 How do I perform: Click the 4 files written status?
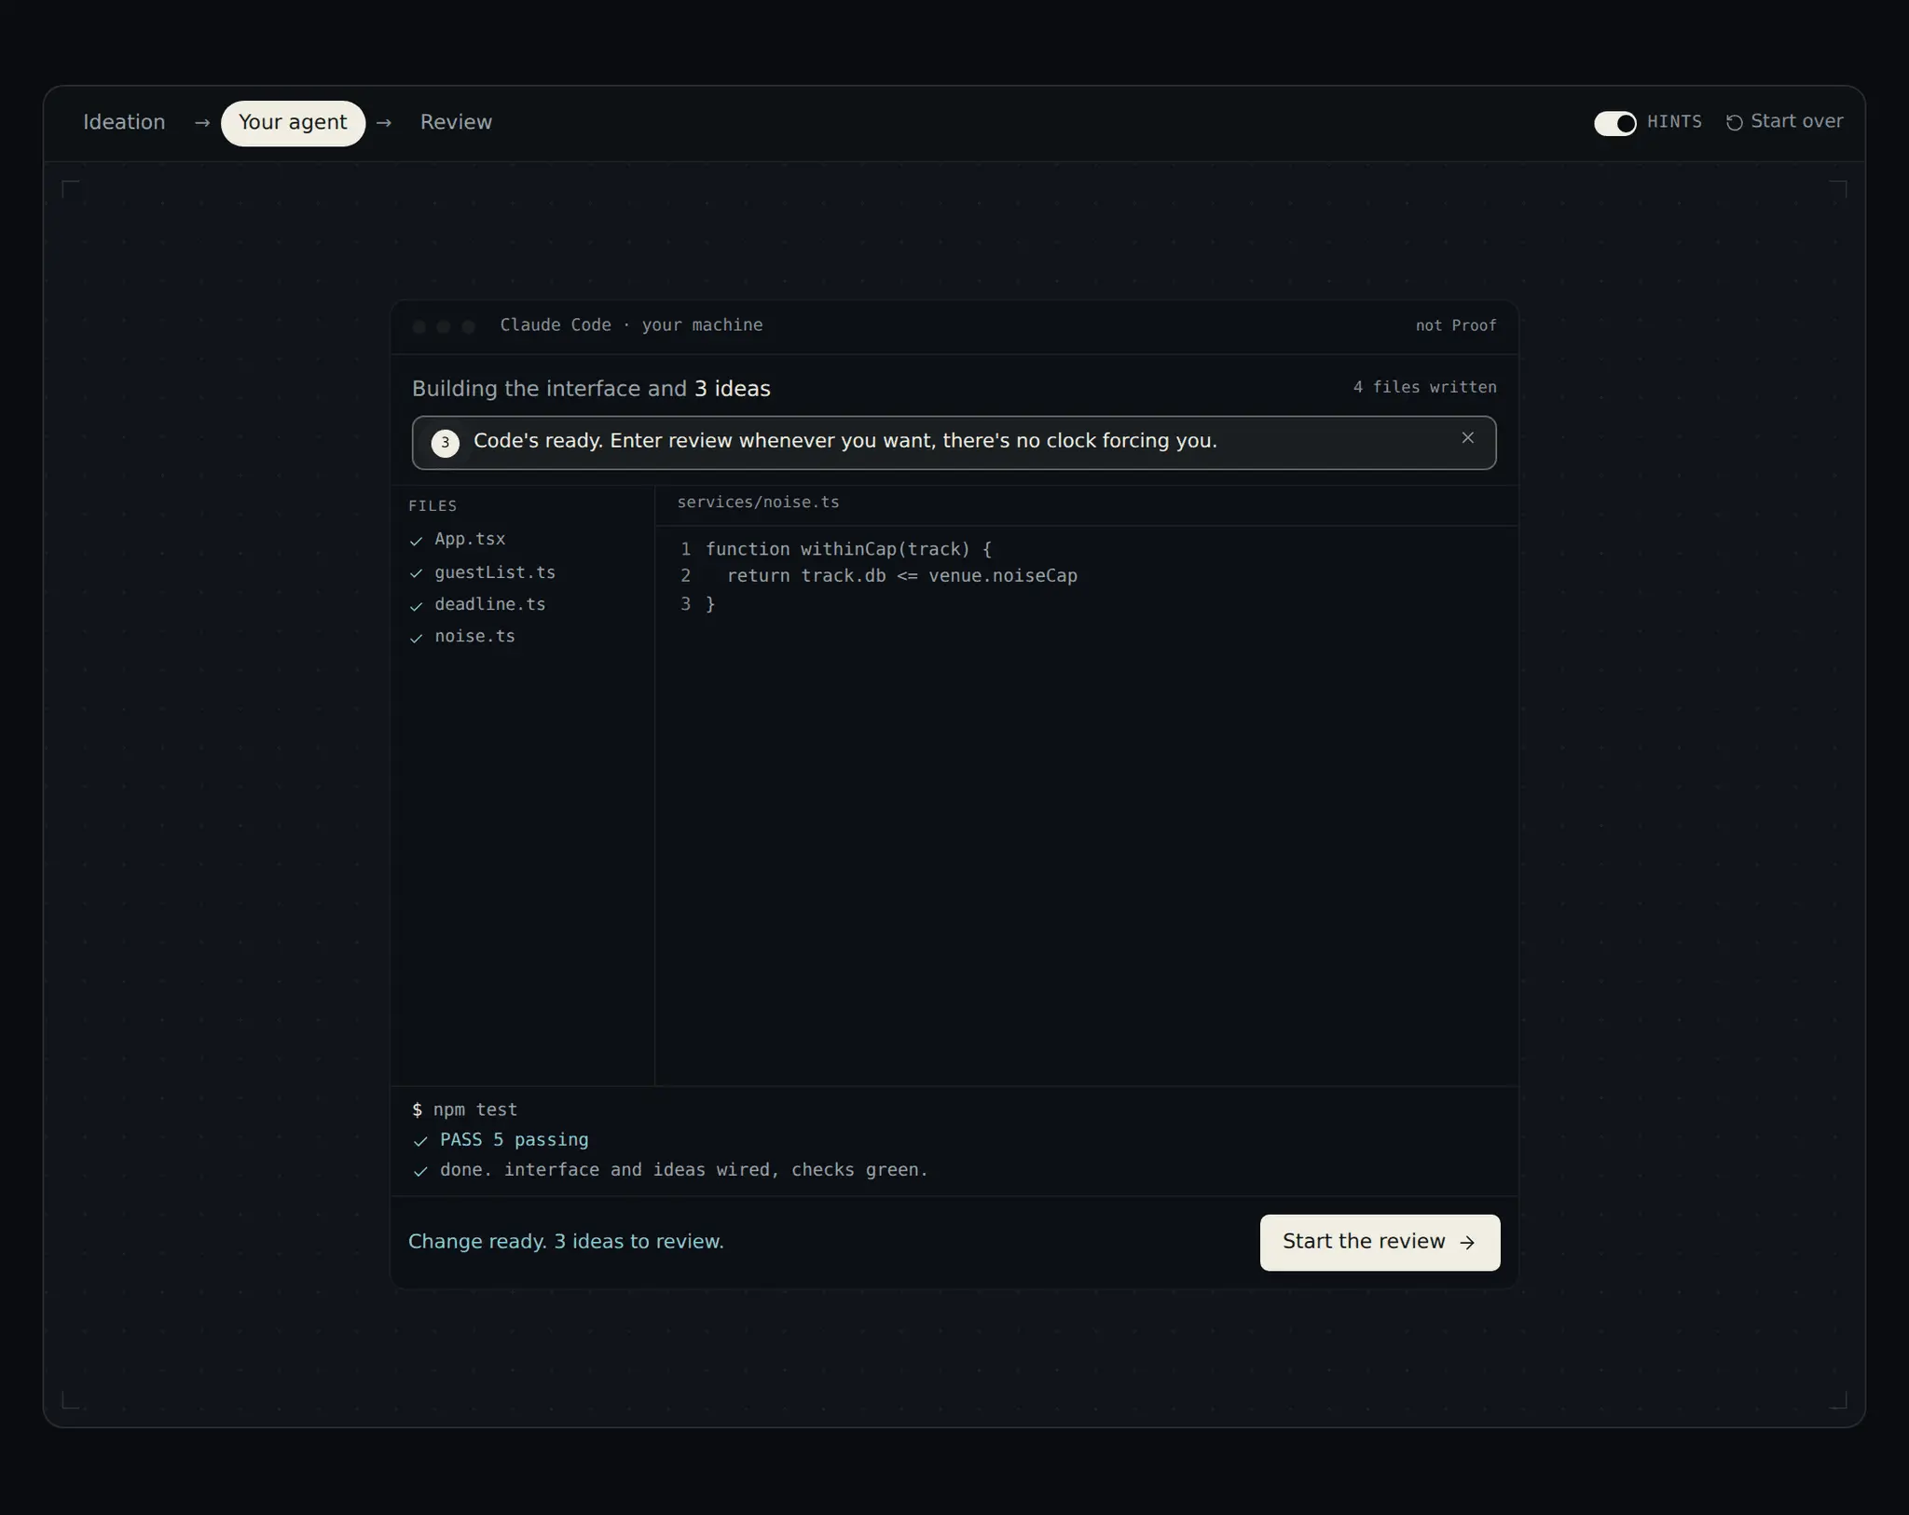[1424, 387]
